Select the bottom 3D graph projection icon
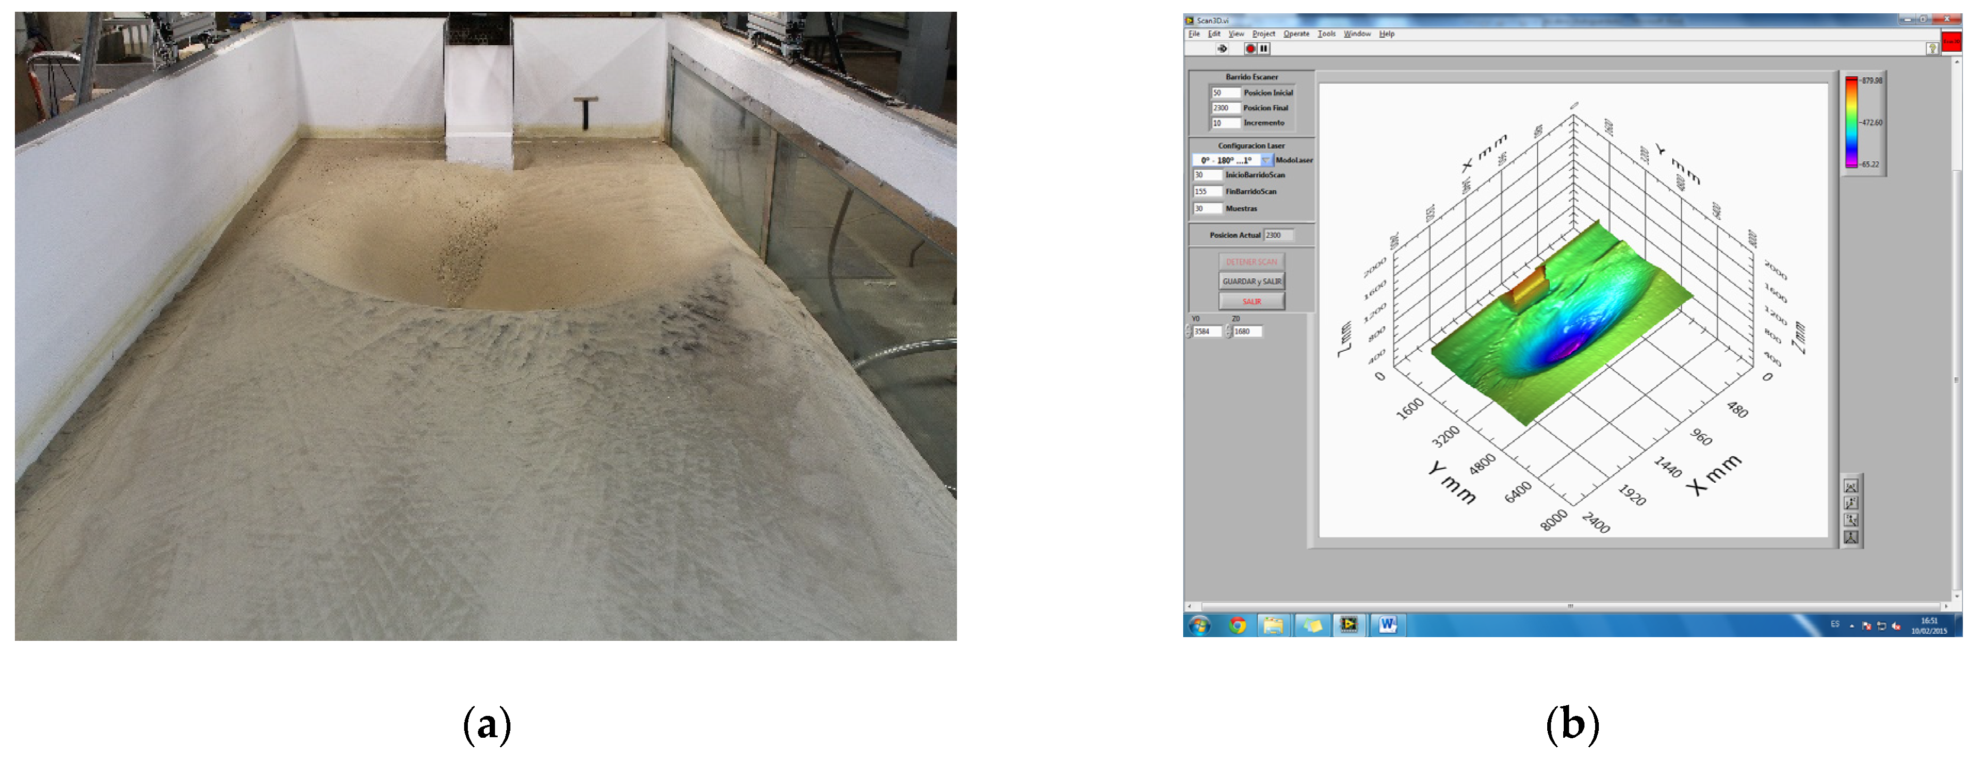 point(1850,538)
